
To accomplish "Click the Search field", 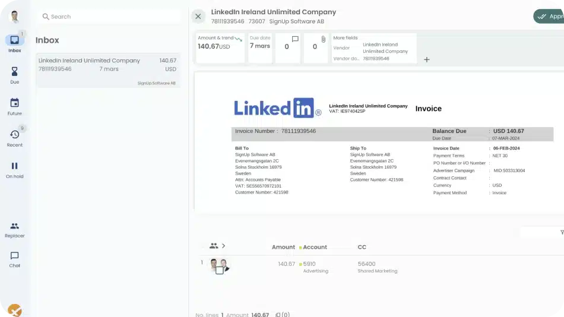I will (109, 17).
